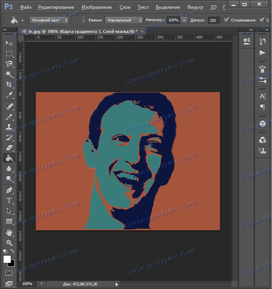Swap foreground and background colors
Image resolution: width=272 pixels, height=289 pixels.
(x=12, y=251)
